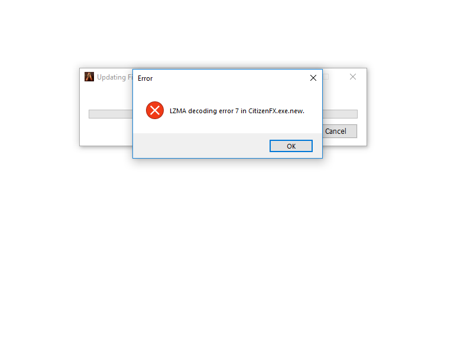Click Updating window title bar right of the dialog

tap(338, 77)
